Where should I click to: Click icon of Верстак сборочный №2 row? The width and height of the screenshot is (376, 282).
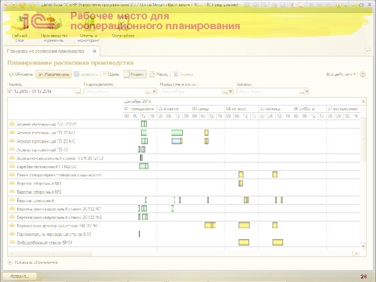click(12, 192)
